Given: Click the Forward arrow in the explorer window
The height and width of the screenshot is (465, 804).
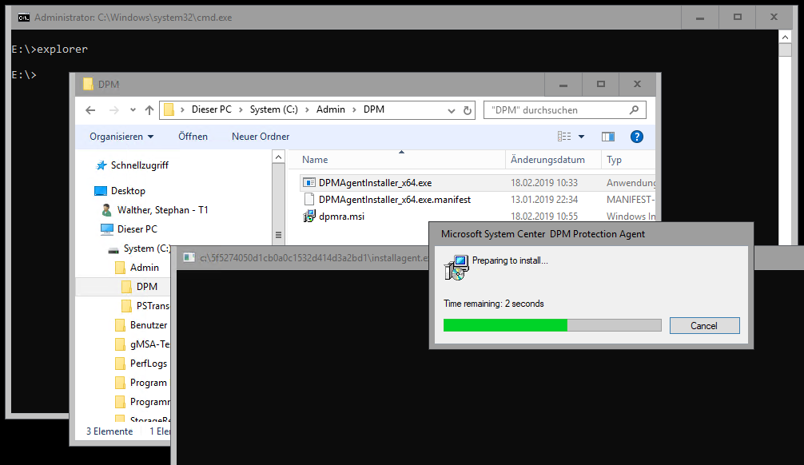Looking at the screenshot, I should point(113,110).
